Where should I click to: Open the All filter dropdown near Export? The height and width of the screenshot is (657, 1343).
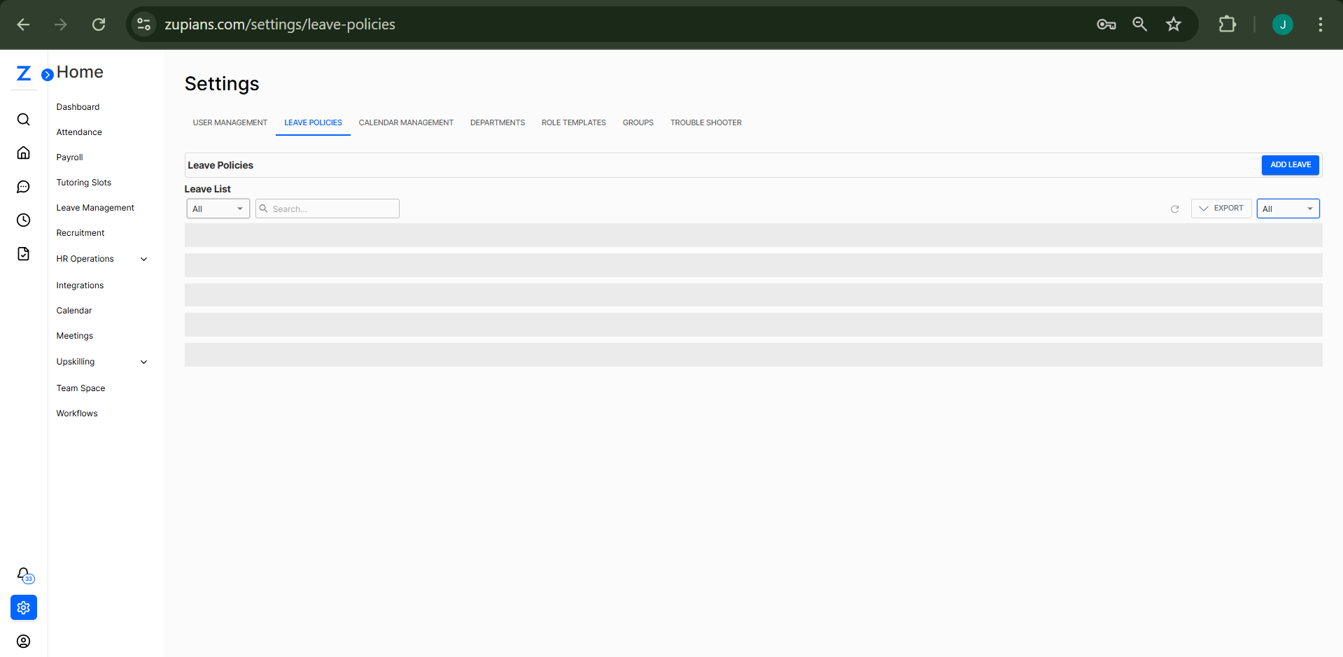tap(1288, 208)
